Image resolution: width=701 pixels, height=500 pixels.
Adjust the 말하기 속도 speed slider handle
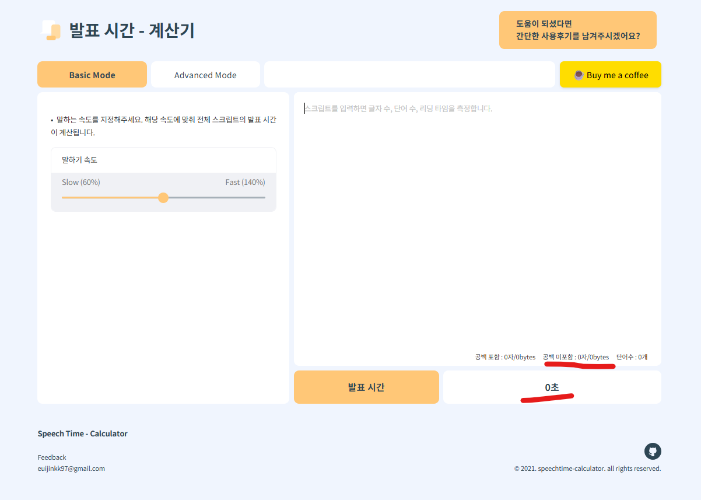click(163, 197)
